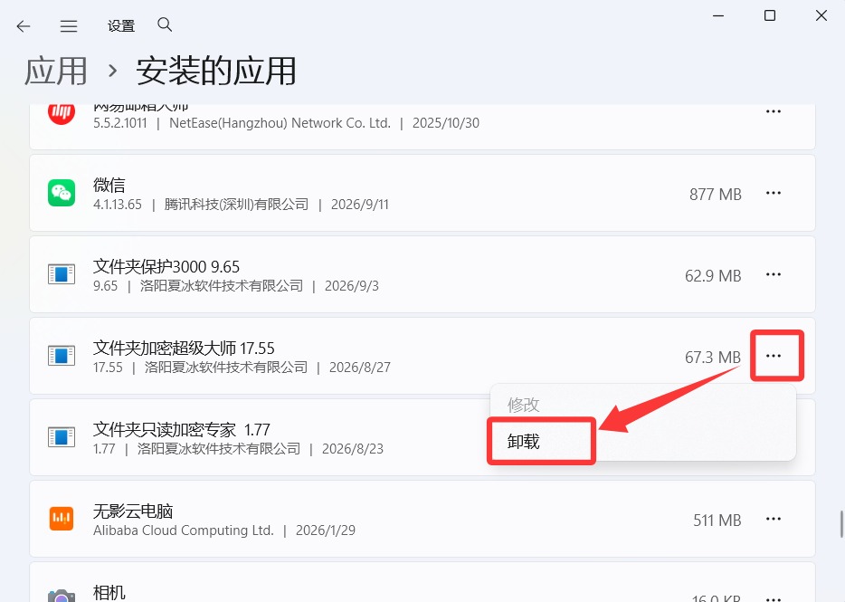This screenshot has width=845, height=602.
Task: Select the 文件夹保护3000 9.65 entry name
Action: pos(166,266)
